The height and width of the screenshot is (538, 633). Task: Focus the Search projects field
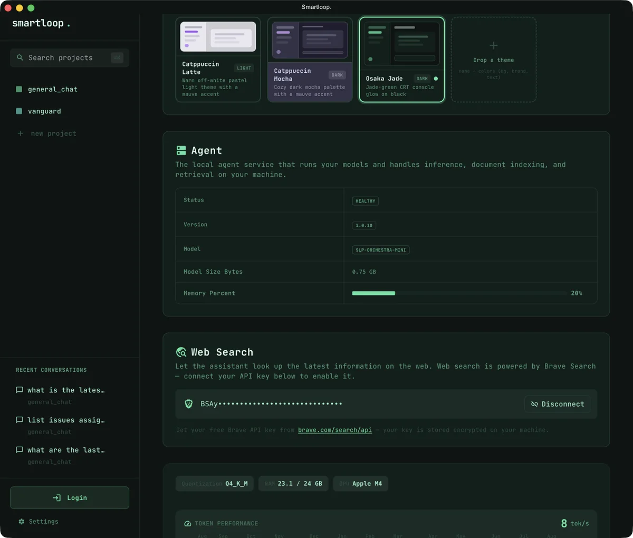[x=70, y=57]
